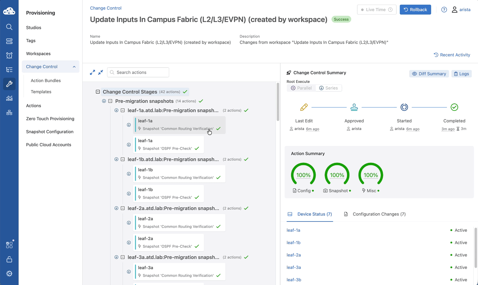Click the expand all stages arrows icon
The image size is (478, 285).
click(x=92, y=72)
